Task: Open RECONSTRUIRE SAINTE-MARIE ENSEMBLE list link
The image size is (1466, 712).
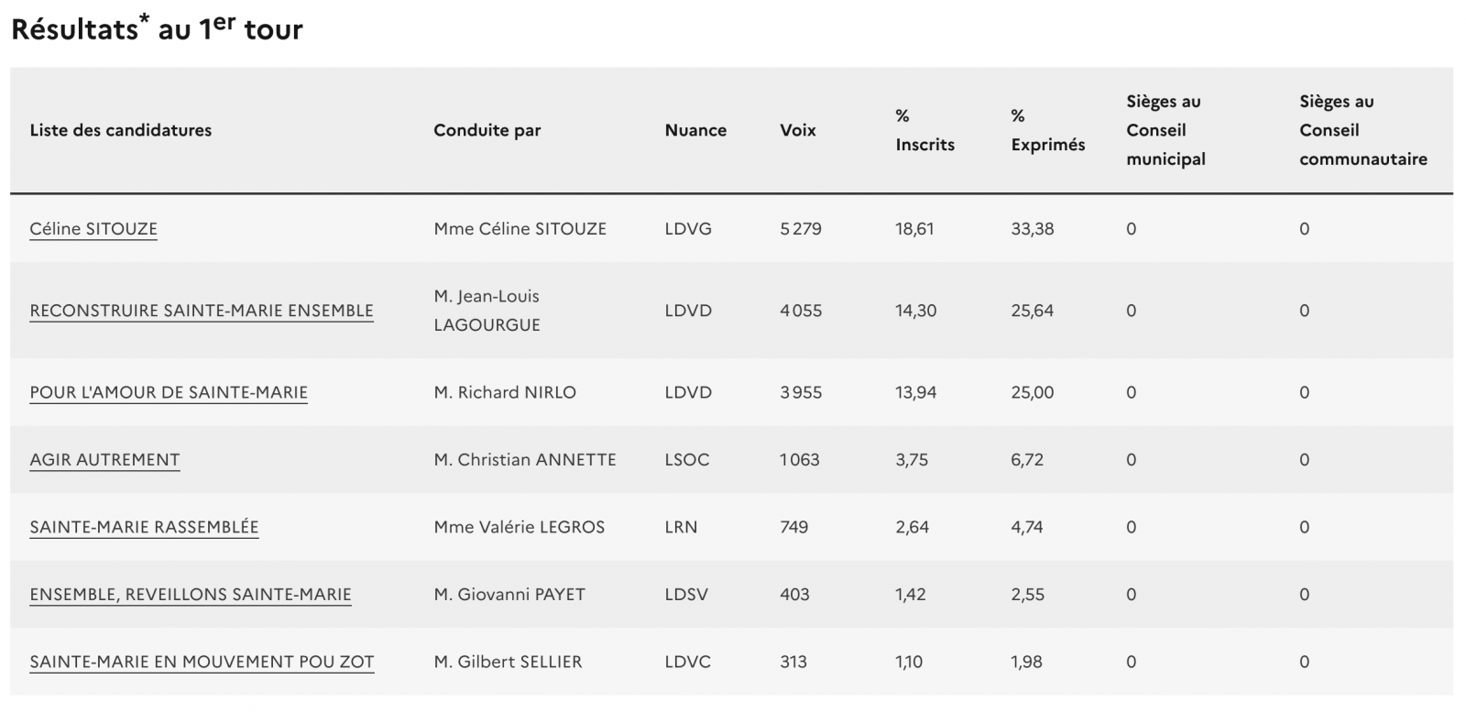Action: click(202, 311)
